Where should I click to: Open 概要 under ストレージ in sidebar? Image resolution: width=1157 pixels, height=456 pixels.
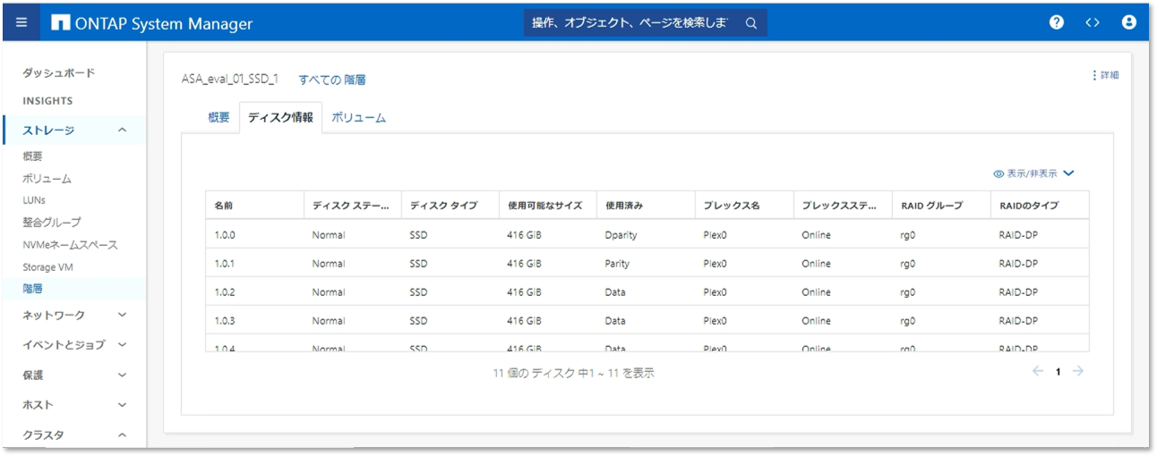click(32, 156)
